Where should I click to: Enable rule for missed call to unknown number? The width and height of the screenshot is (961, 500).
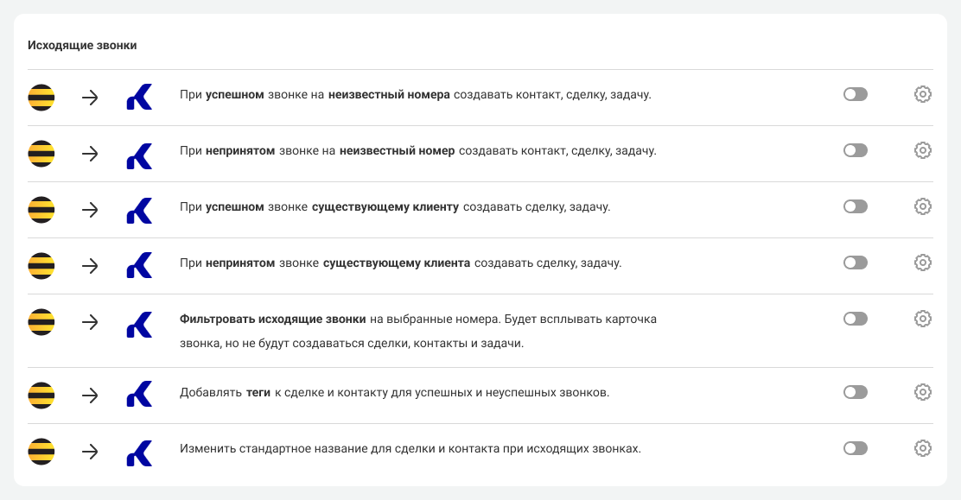[x=856, y=151]
